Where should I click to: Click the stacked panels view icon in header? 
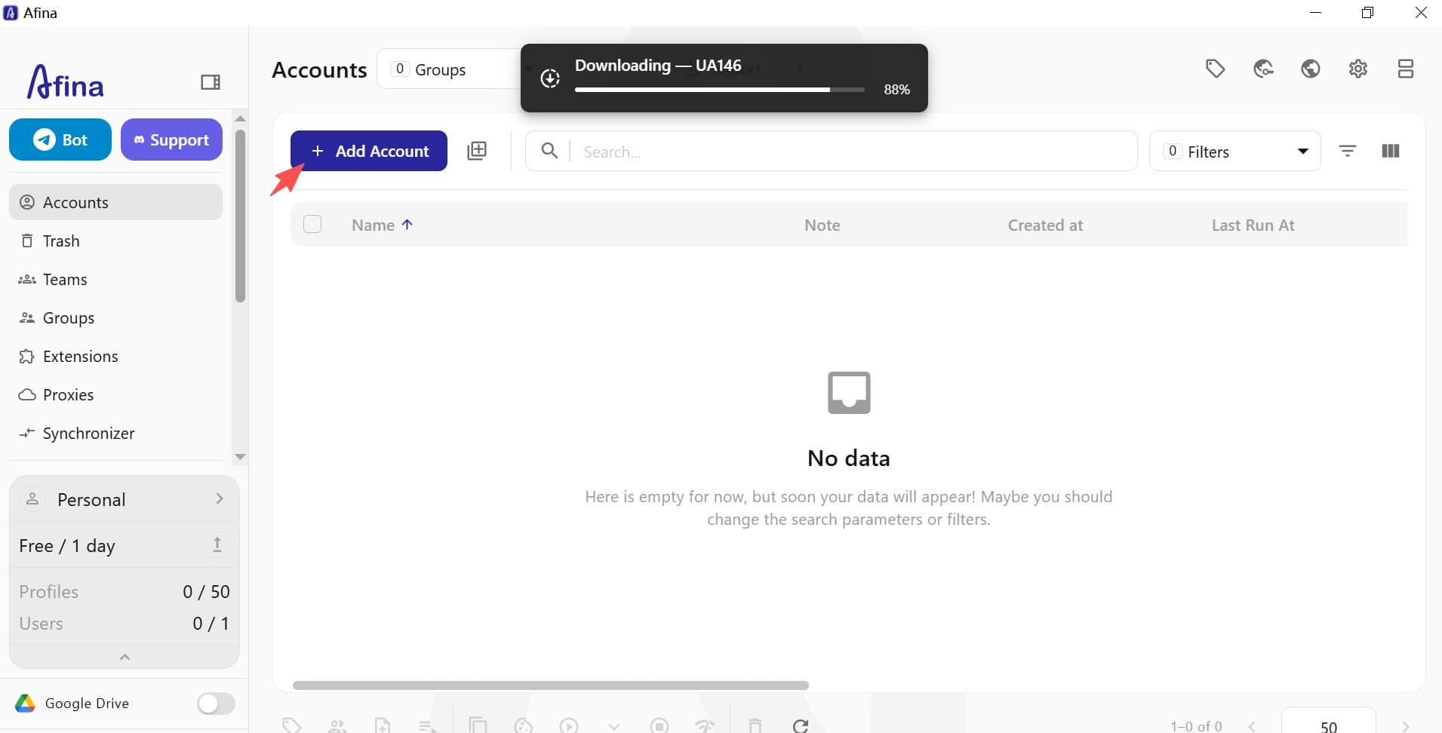coord(1405,69)
